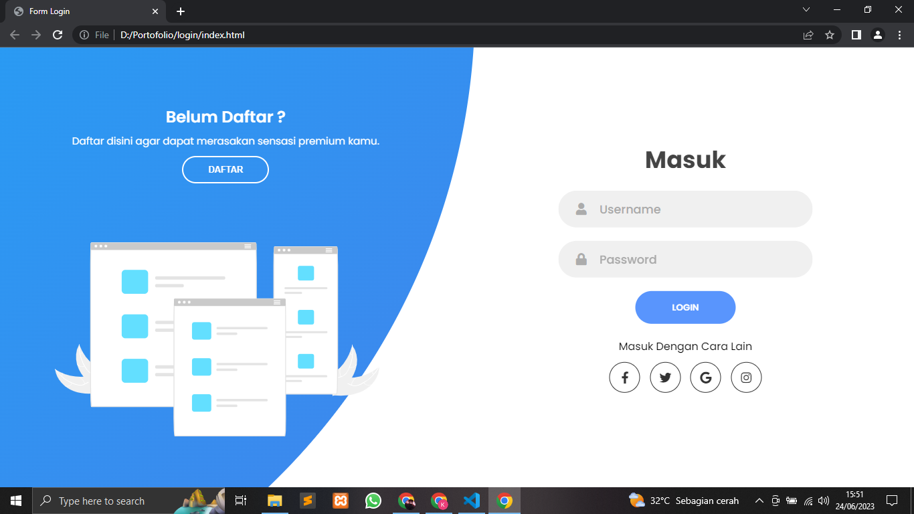Image resolution: width=914 pixels, height=514 pixels.
Task: Bookmark this page with the star icon
Action: pyautogui.click(x=830, y=35)
